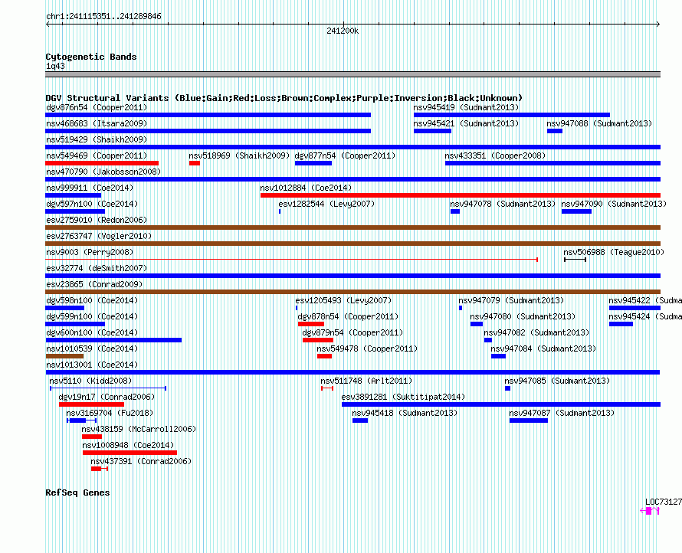Select the nsv947085 (Sudmant2013) label
The height and width of the screenshot is (553, 682).
click(x=557, y=381)
